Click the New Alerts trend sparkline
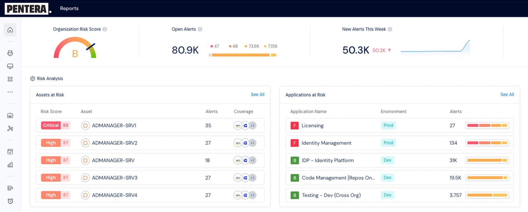Screen dimensions: 528x212 point(435,47)
